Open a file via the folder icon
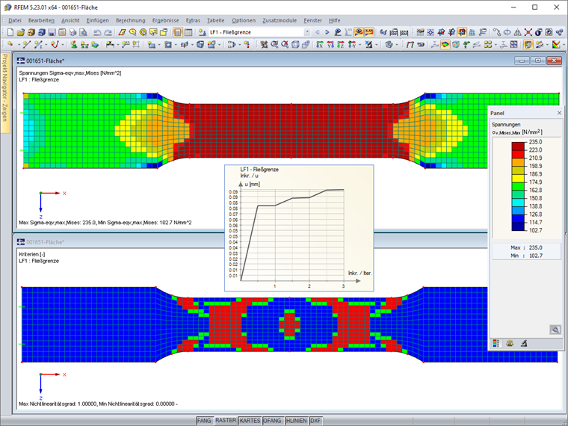Image resolution: width=568 pixels, height=426 pixels. click(21, 32)
